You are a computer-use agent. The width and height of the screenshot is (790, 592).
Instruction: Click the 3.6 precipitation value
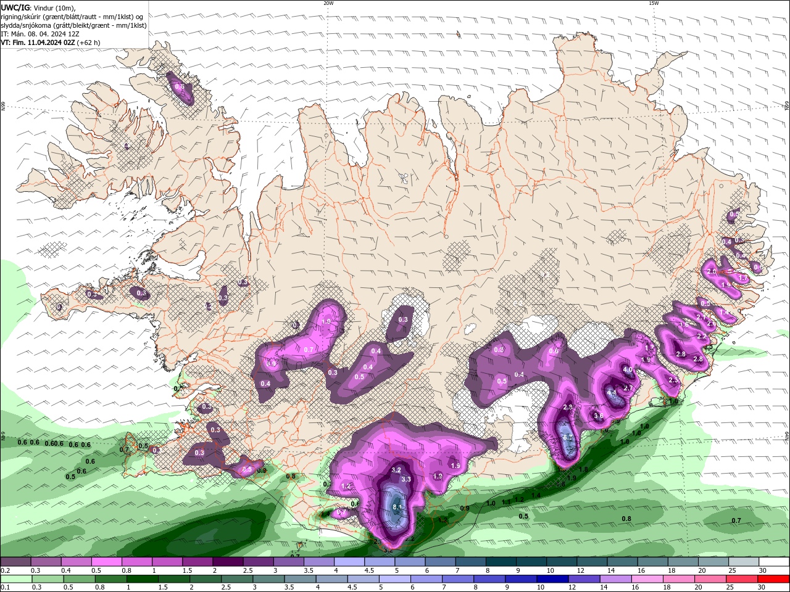pos(598,416)
